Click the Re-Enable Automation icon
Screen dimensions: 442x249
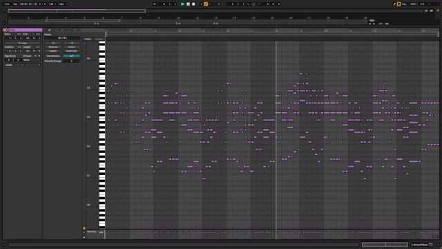coord(210,4)
